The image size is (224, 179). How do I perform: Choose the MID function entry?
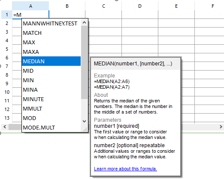point(51,71)
